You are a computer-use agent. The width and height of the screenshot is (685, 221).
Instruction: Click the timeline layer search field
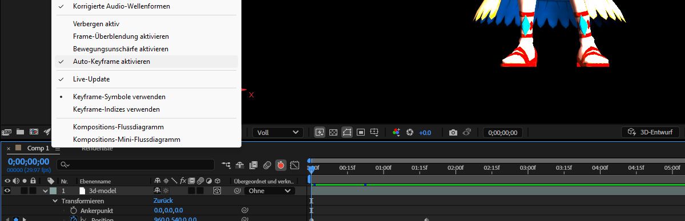[x=135, y=165]
